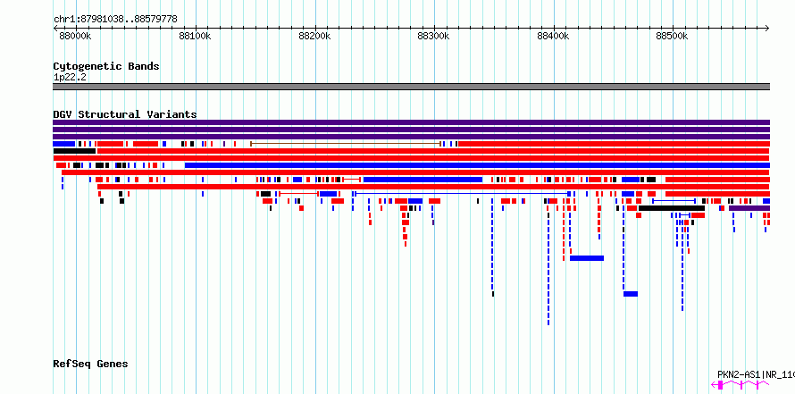Click the RefSeq Genes track title
This screenshot has height=394, width=795.
pos(91,364)
